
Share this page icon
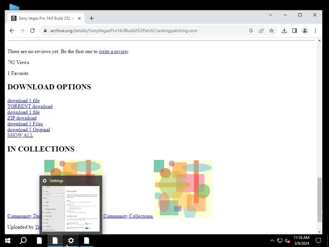pos(261,31)
